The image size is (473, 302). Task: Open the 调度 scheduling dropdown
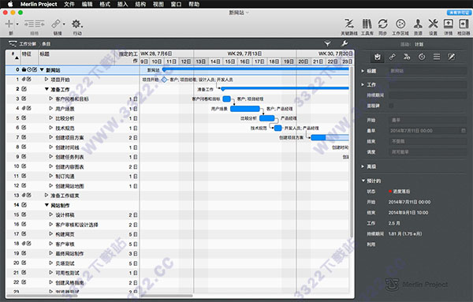click(x=427, y=151)
